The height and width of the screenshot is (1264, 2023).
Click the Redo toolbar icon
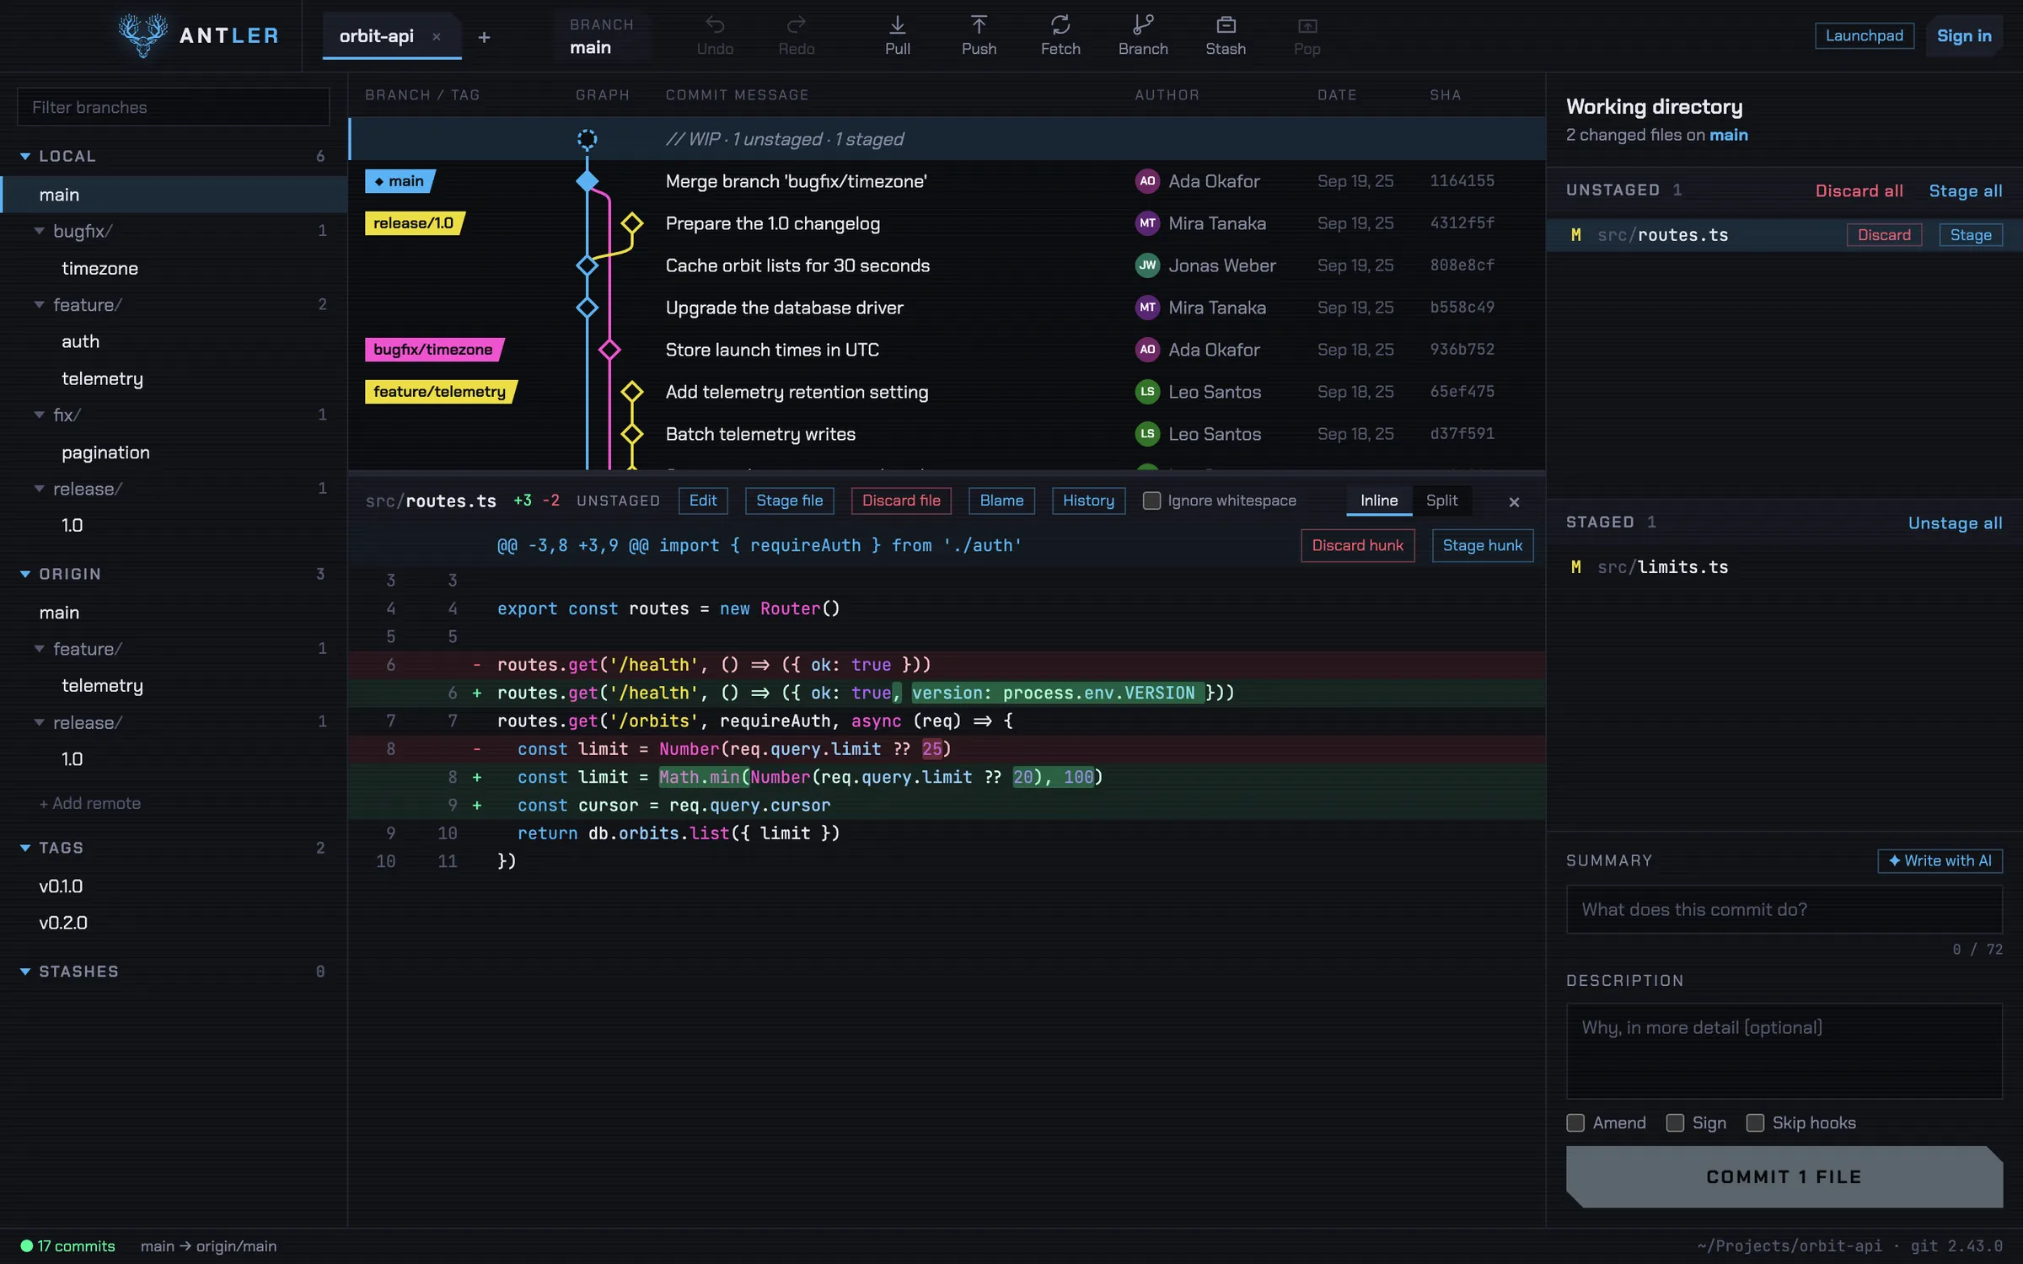click(796, 35)
